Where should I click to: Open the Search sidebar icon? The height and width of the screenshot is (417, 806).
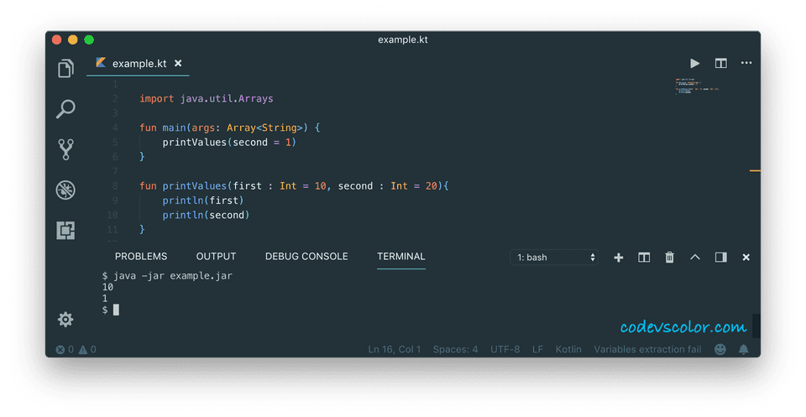pos(65,109)
